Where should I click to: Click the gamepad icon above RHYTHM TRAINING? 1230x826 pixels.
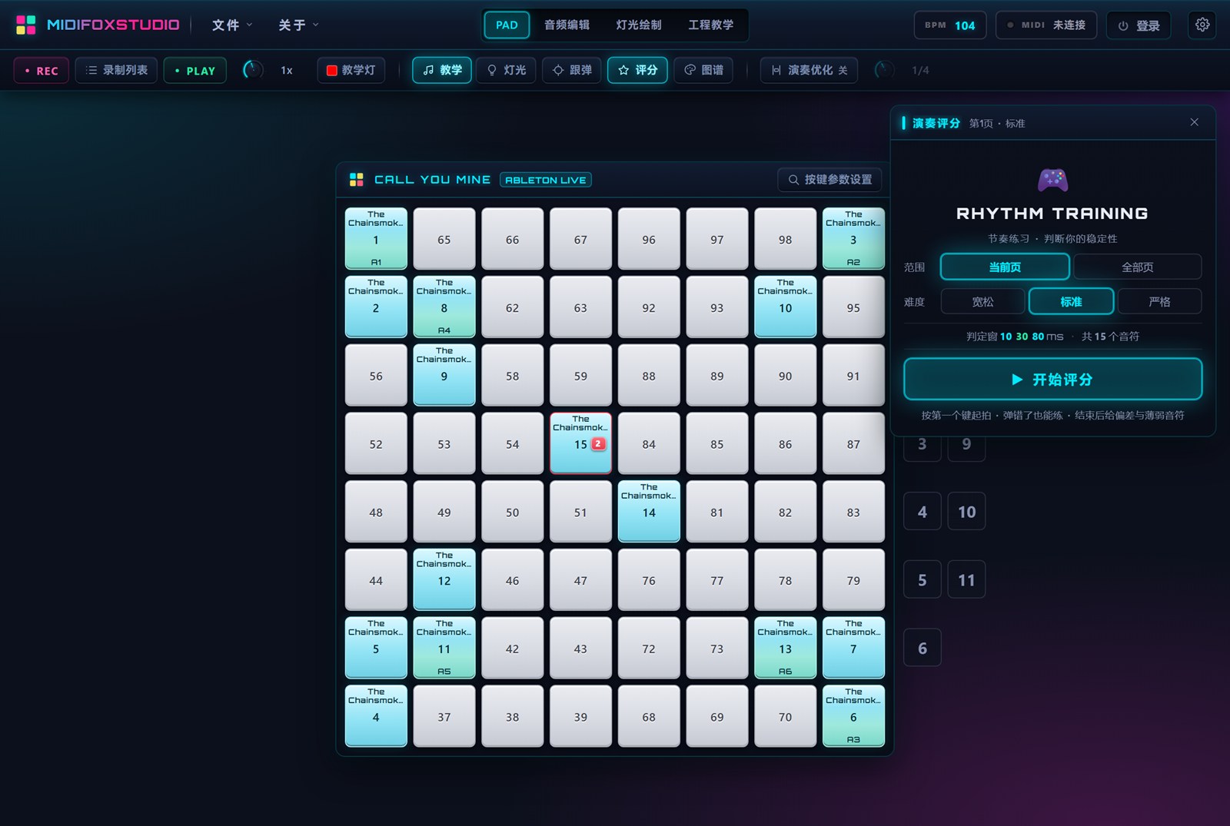click(x=1052, y=181)
